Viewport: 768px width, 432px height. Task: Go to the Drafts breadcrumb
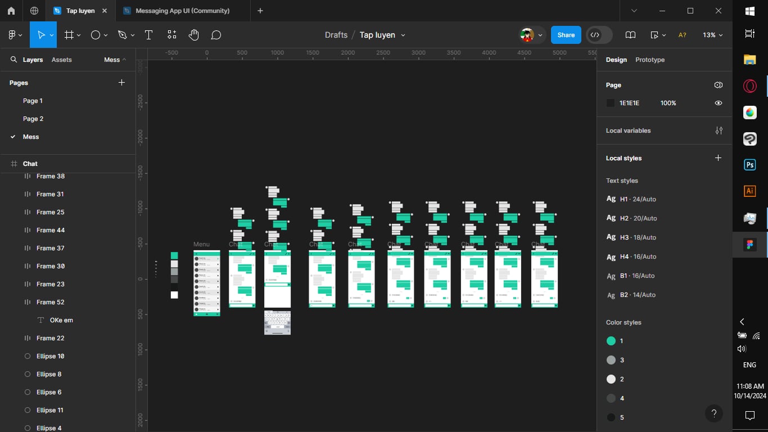(336, 35)
